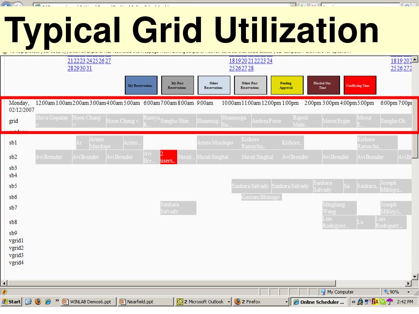The width and height of the screenshot is (419, 314).
Task: Launch Firefox from quick launch
Action: pos(38,302)
